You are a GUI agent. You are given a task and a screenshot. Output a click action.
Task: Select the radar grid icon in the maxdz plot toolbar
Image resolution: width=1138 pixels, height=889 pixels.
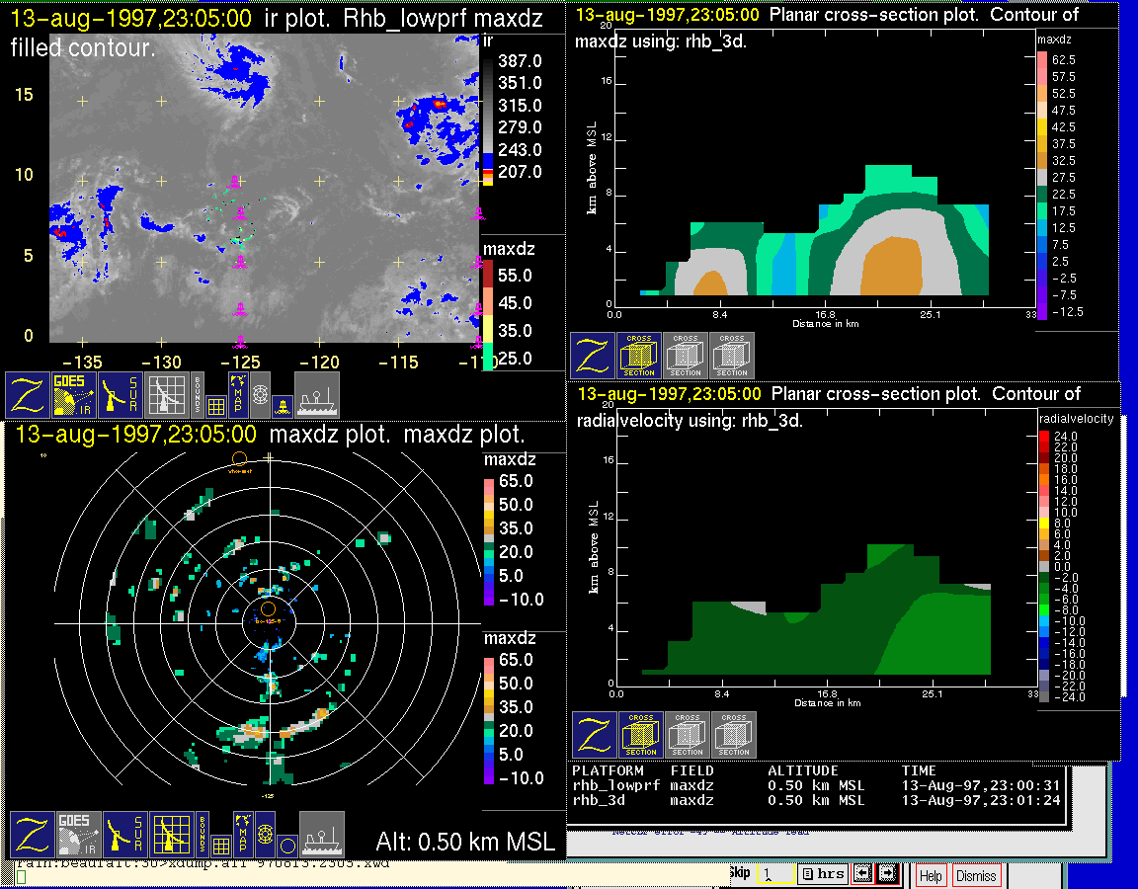click(x=171, y=835)
